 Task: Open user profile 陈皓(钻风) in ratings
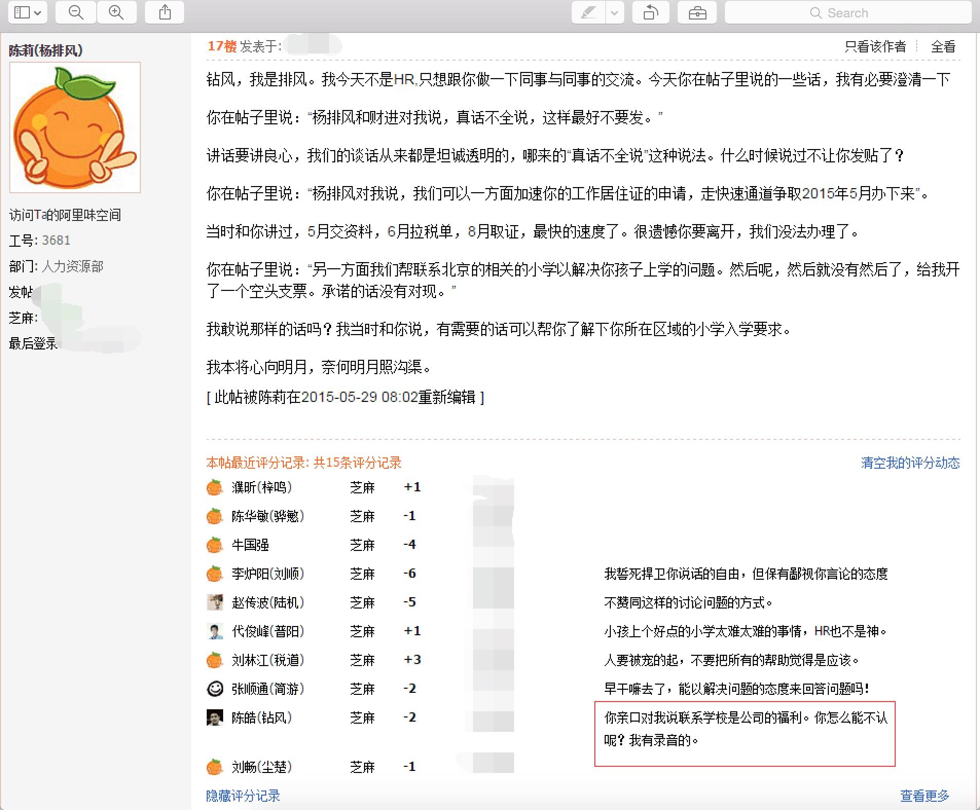[x=262, y=717]
